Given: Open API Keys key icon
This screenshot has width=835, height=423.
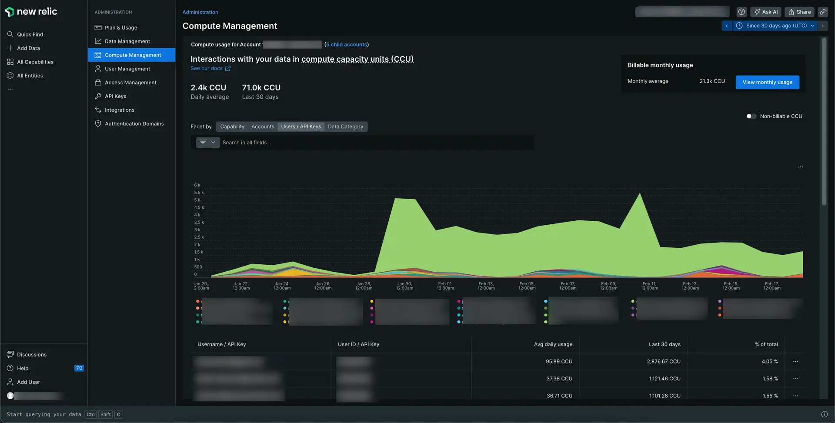Looking at the screenshot, I should [98, 96].
